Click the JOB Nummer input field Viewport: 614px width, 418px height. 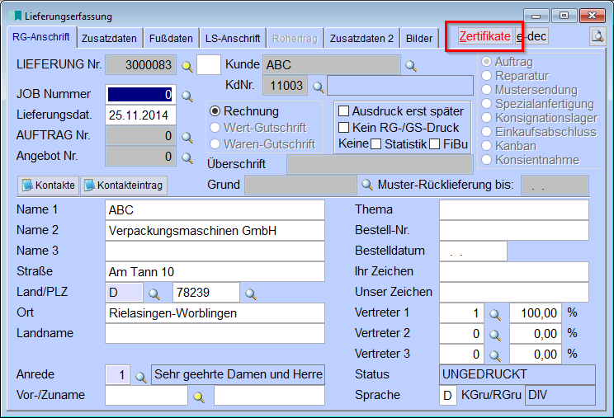(x=140, y=94)
